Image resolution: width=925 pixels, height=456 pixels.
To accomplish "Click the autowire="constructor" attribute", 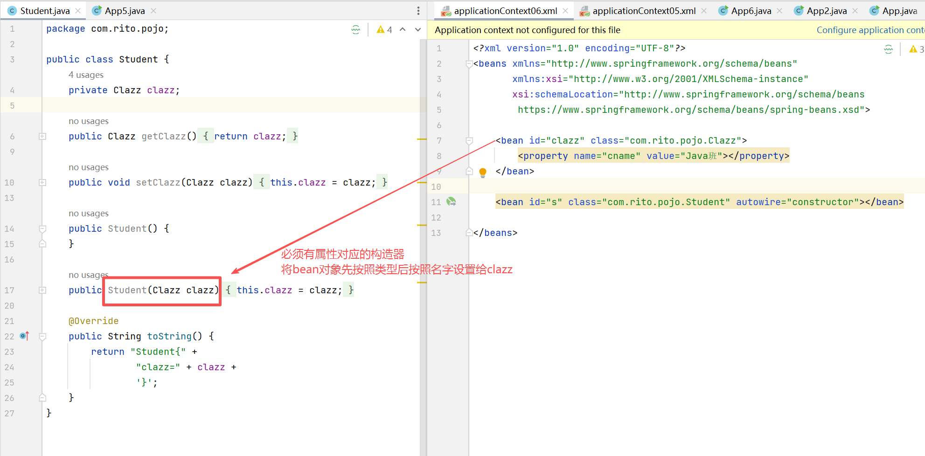I will click(798, 202).
